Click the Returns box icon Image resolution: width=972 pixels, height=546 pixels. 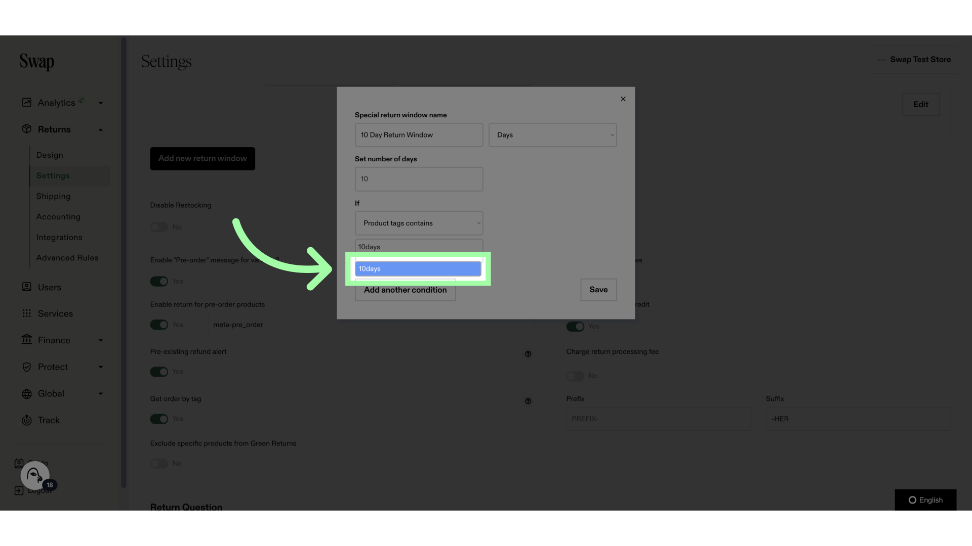point(27,129)
